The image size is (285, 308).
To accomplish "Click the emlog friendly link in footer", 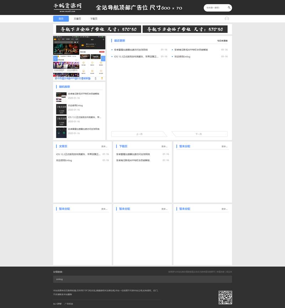I will click(x=59, y=279).
